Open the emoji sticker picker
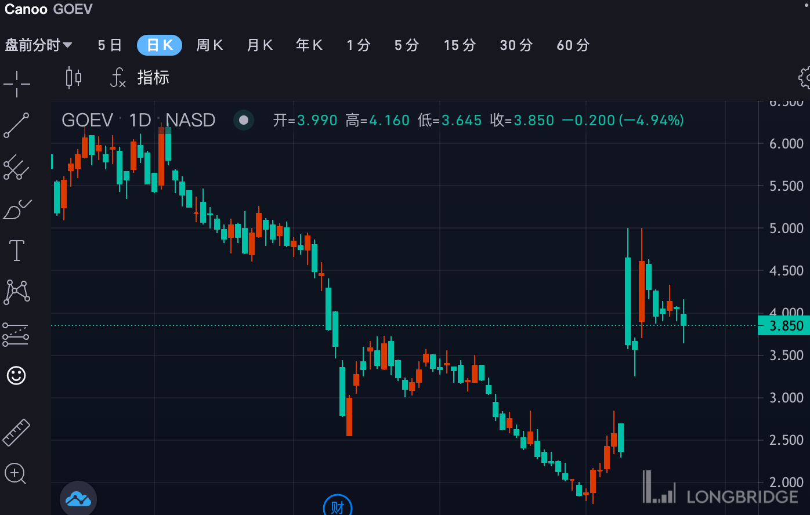 (x=16, y=376)
